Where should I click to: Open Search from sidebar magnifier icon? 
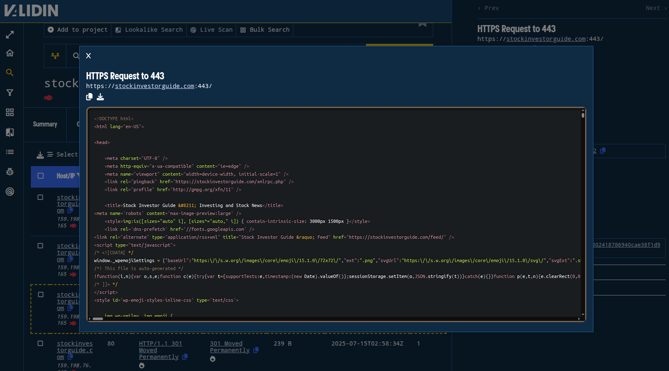coord(10,73)
